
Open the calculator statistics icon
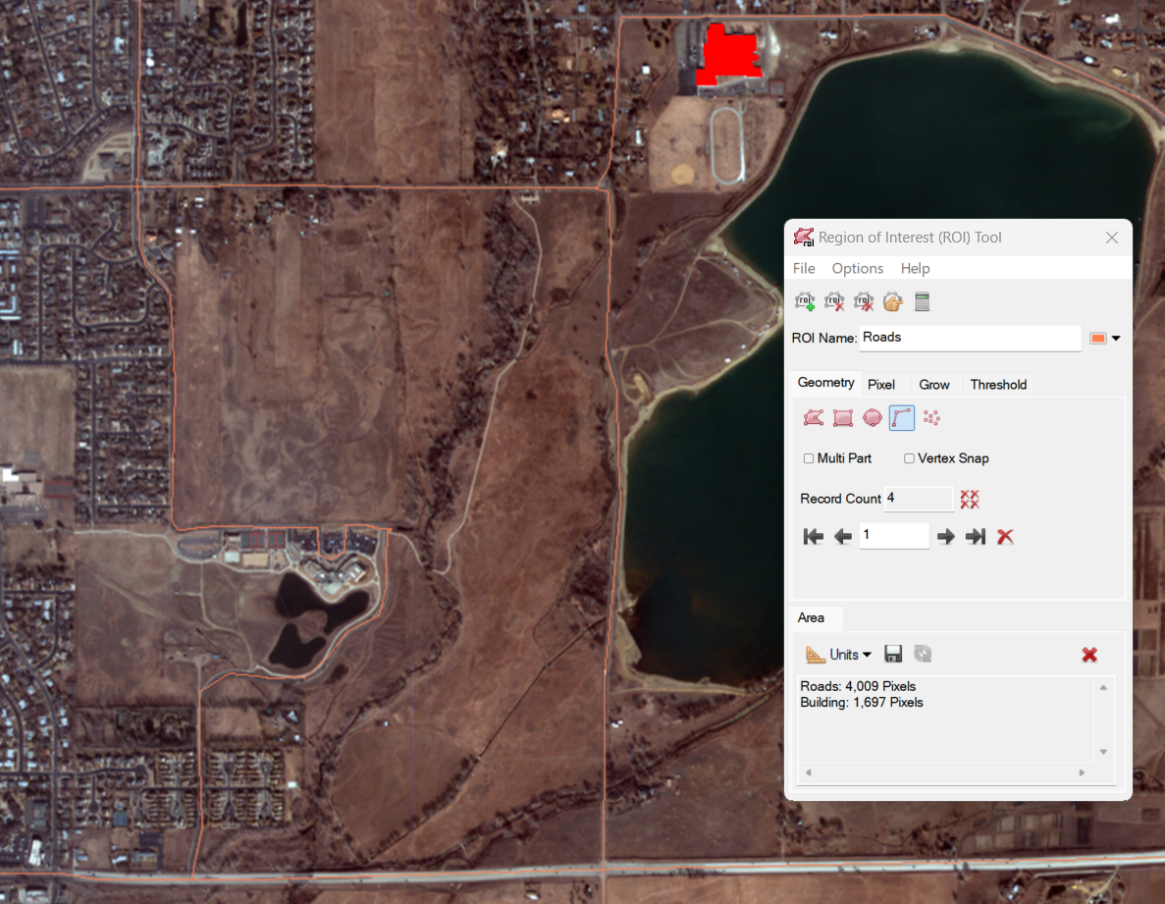click(922, 302)
